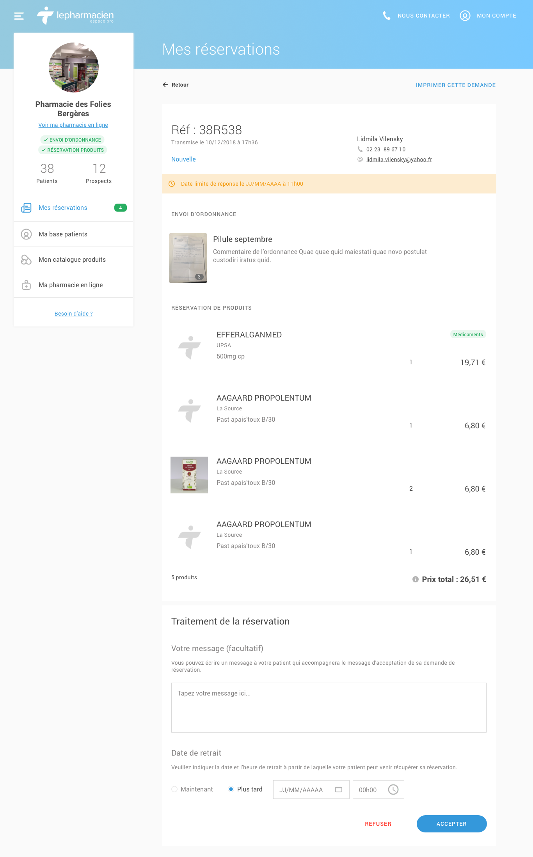This screenshot has height=857, width=533.
Task: Click the 38 Patients counter
Action: tap(47, 173)
